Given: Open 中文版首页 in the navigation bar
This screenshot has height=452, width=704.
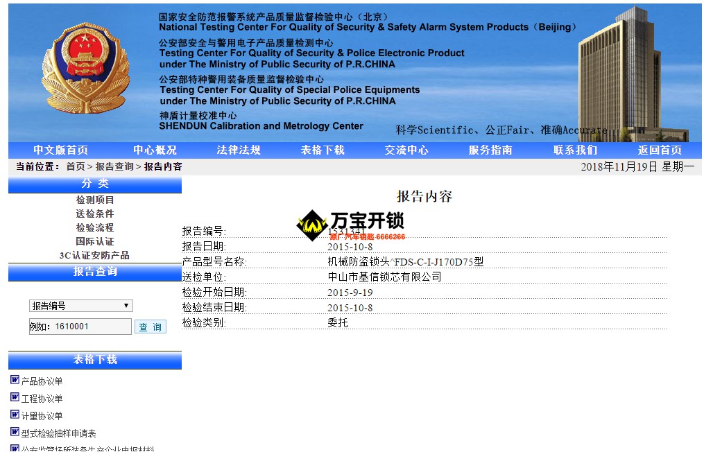Looking at the screenshot, I should (x=61, y=150).
